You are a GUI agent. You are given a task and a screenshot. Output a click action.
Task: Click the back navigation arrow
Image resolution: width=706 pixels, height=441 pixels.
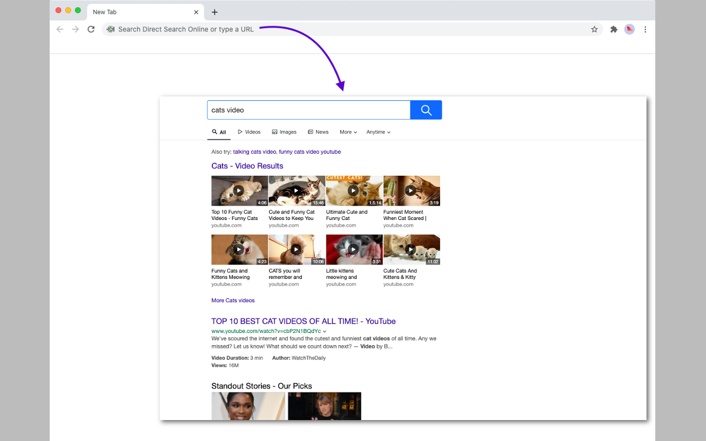point(60,29)
